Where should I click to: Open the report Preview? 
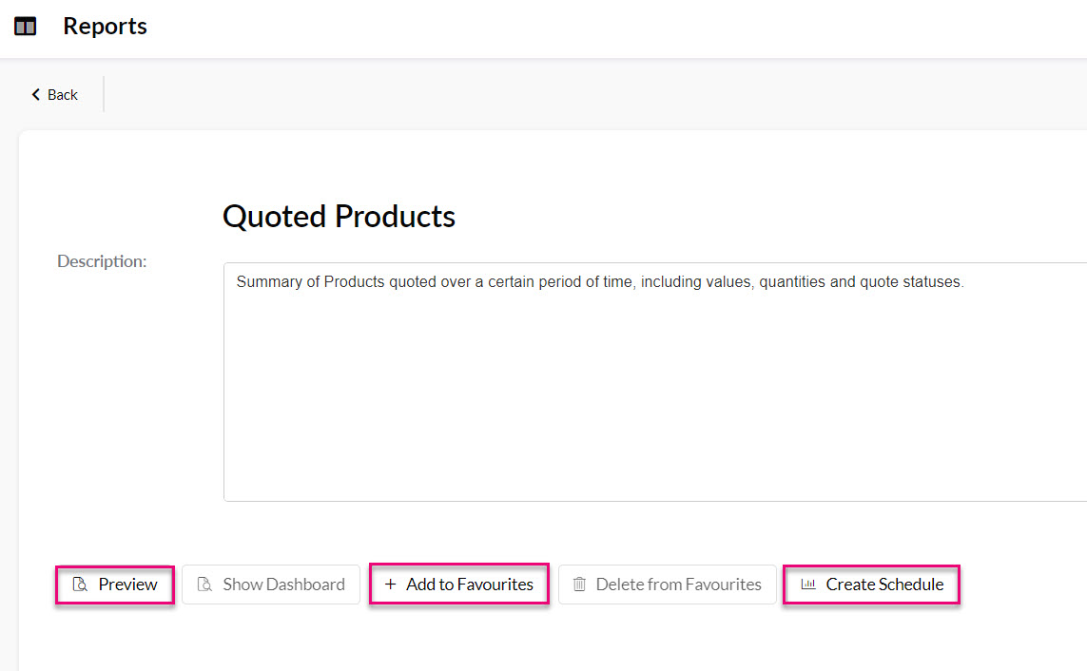tap(115, 585)
